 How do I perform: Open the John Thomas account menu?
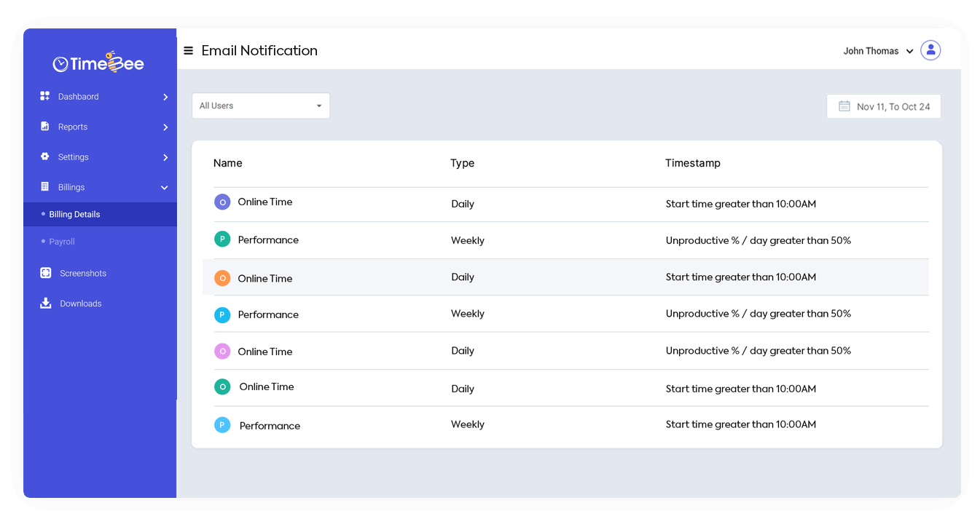(871, 50)
